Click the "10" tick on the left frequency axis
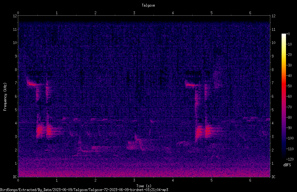Image resolution: width=297 pixels, height=192 pixels. (x=15, y=43)
